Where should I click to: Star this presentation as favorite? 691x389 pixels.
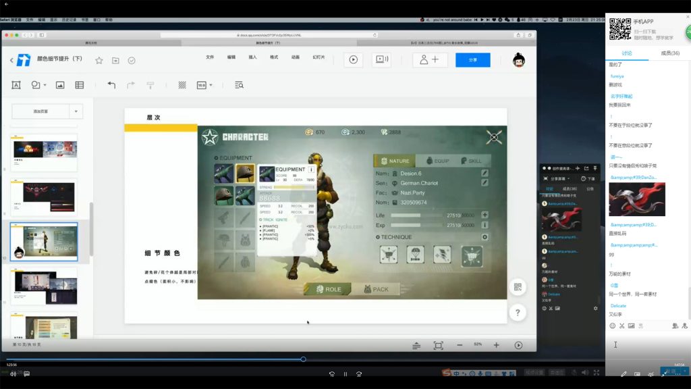(x=99, y=60)
